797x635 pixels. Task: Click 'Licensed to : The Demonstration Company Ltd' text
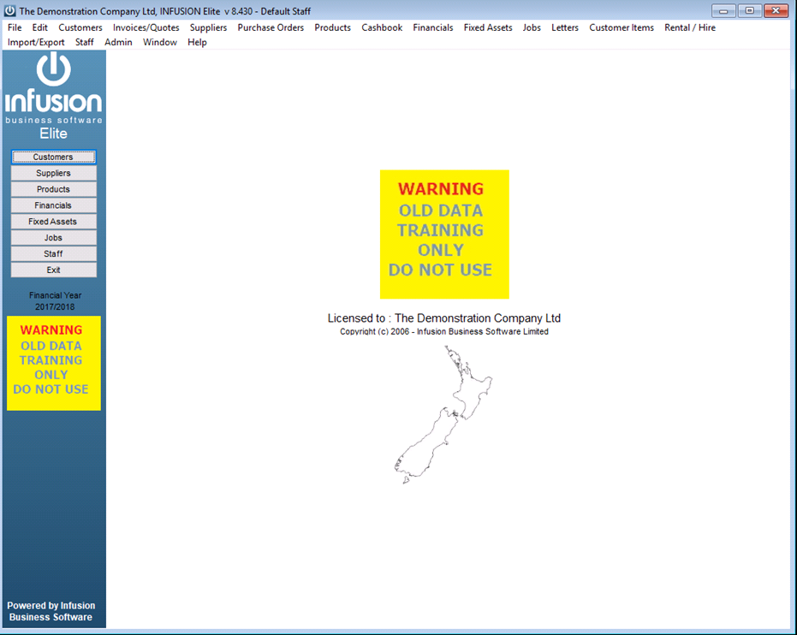point(443,318)
